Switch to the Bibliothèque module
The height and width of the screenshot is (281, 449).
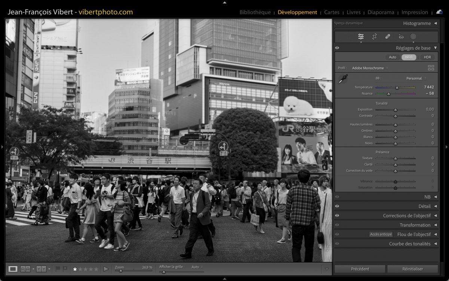pyautogui.click(x=255, y=12)
